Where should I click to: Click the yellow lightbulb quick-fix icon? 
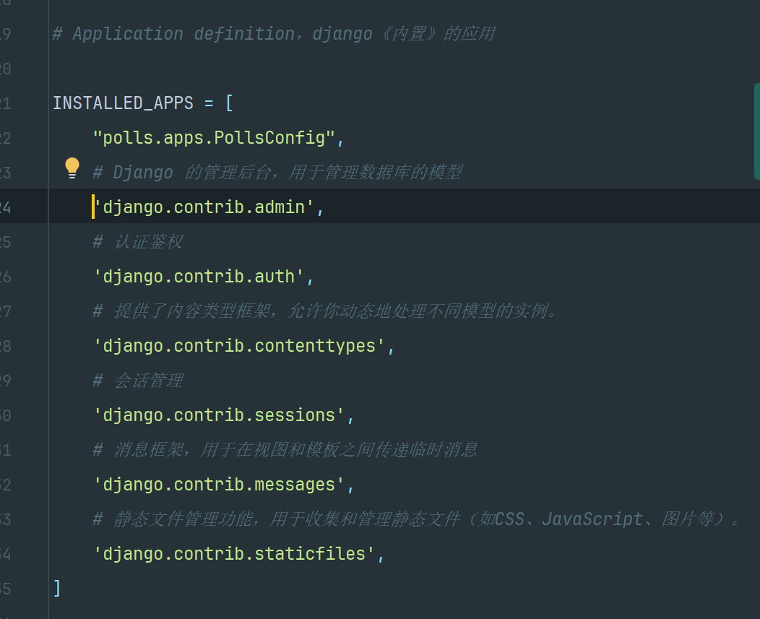[x=72, y=168]
